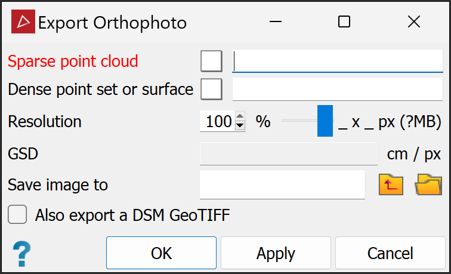Close the Export Orthophoto dialog
The width and height of the screenshot is (451, 274).
tap(414, 23)
